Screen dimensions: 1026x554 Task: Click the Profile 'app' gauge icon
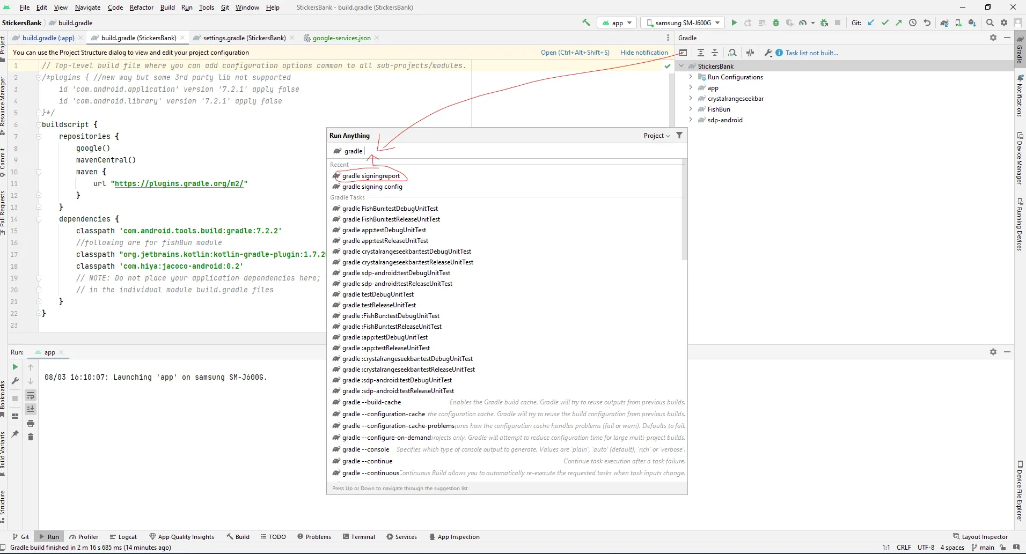pyautogui.click(x=803, y=23)
